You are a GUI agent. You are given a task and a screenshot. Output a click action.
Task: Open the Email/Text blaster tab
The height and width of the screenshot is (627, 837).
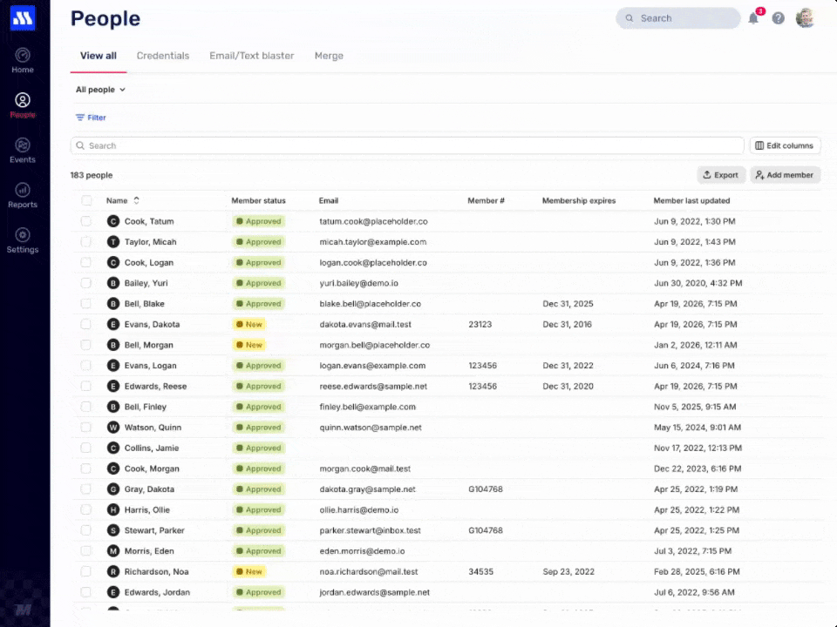point(251,55)
